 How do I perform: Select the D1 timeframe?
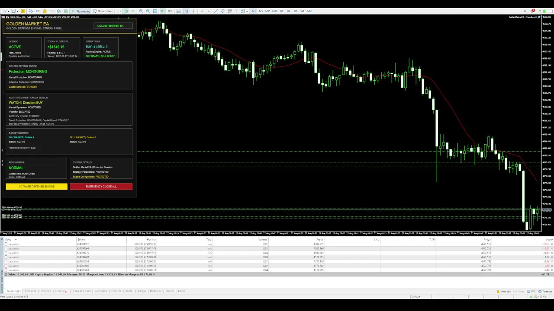coord(295,11)
